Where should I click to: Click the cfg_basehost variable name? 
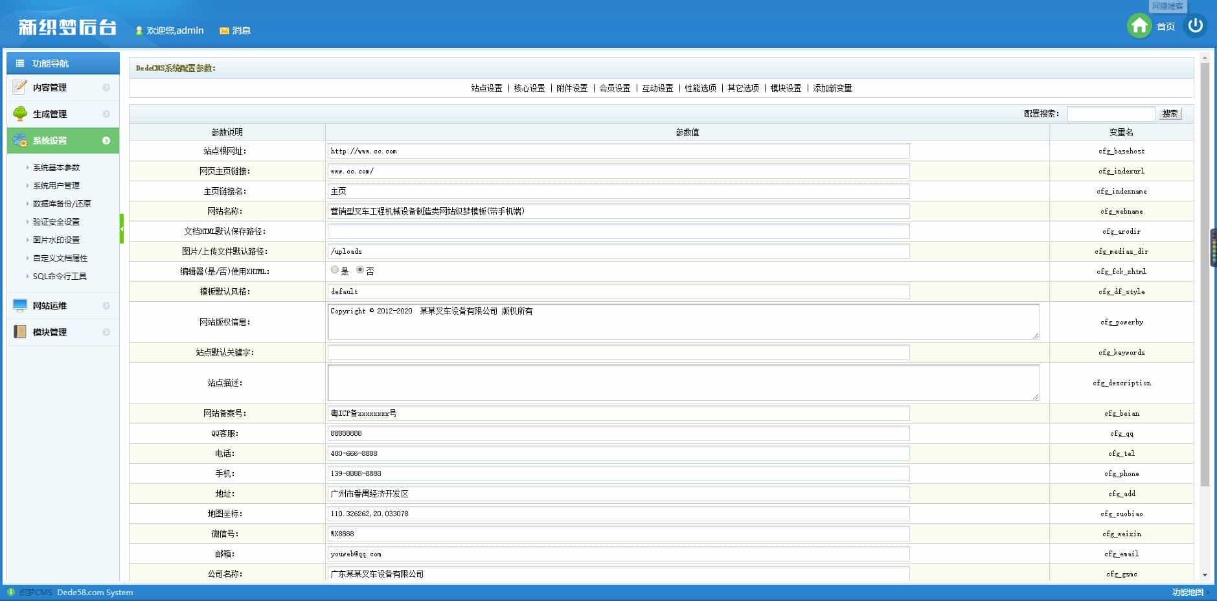(1121, 151)
